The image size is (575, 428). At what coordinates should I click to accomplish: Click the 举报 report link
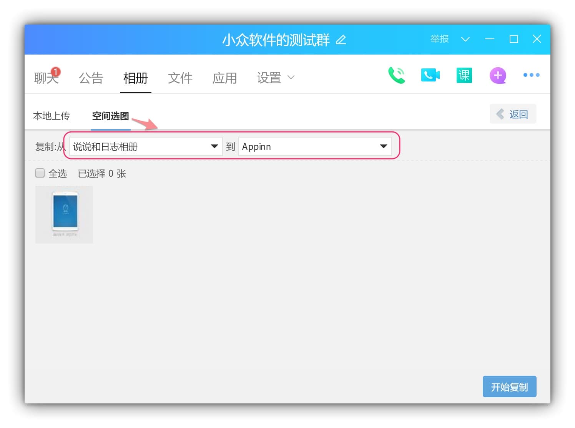click(x=439, y=39)
